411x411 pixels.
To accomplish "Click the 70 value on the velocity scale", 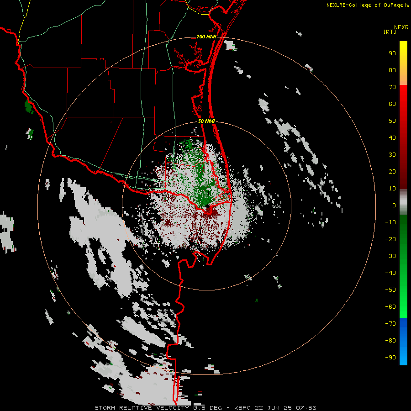I will click(392, 87).
